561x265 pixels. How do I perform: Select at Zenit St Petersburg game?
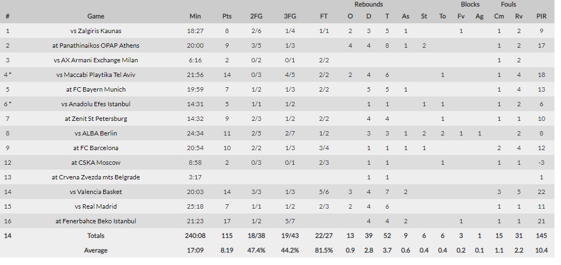tap(96, 119)
